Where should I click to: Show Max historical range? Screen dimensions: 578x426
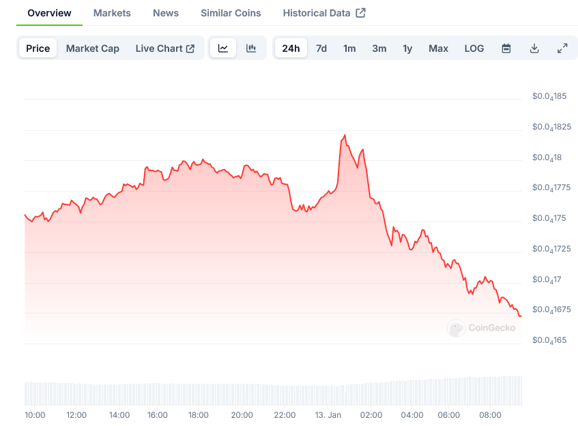[439, 48]
